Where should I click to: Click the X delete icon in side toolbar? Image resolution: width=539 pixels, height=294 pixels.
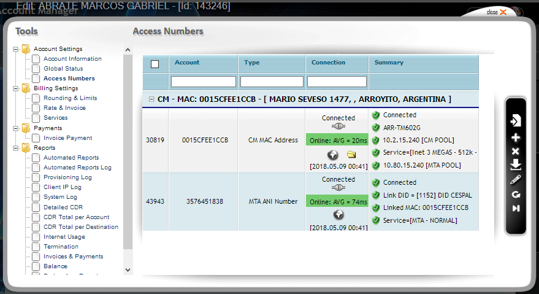coord(516,152)
